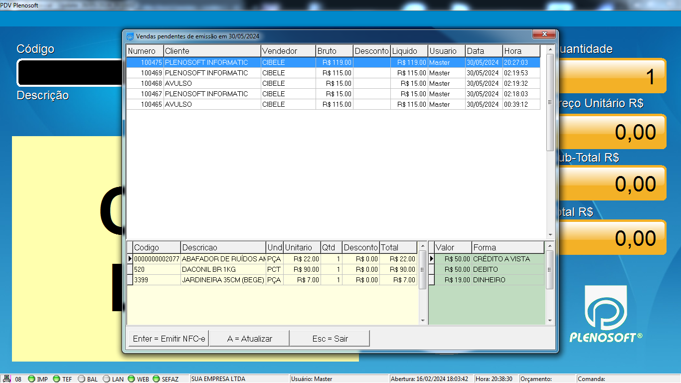The width and height of the screenshot is (681, 383).
Task: Click the Bruto column header
Action: pyautogui.click(x=335, y=51)
